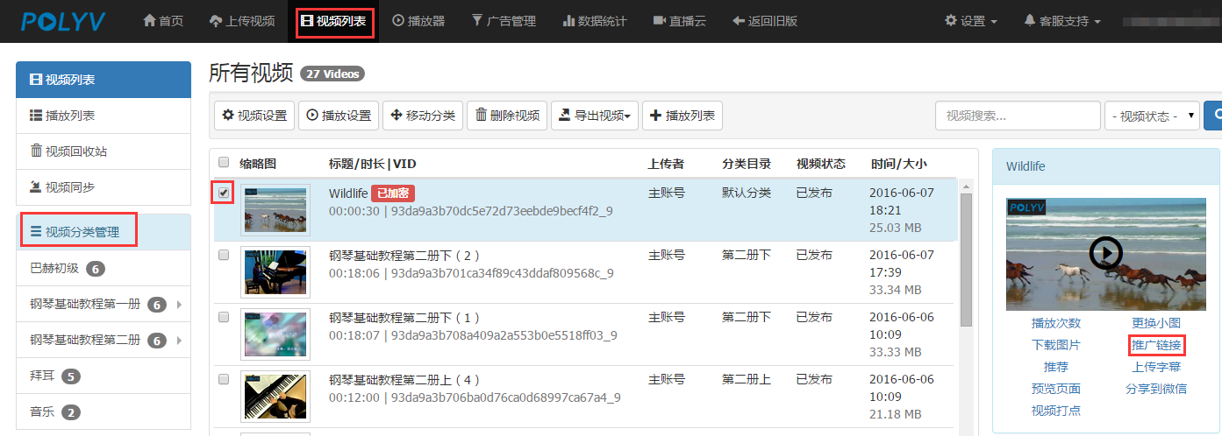Click the video list scrollbar
1222x436 pixels.
968,260
